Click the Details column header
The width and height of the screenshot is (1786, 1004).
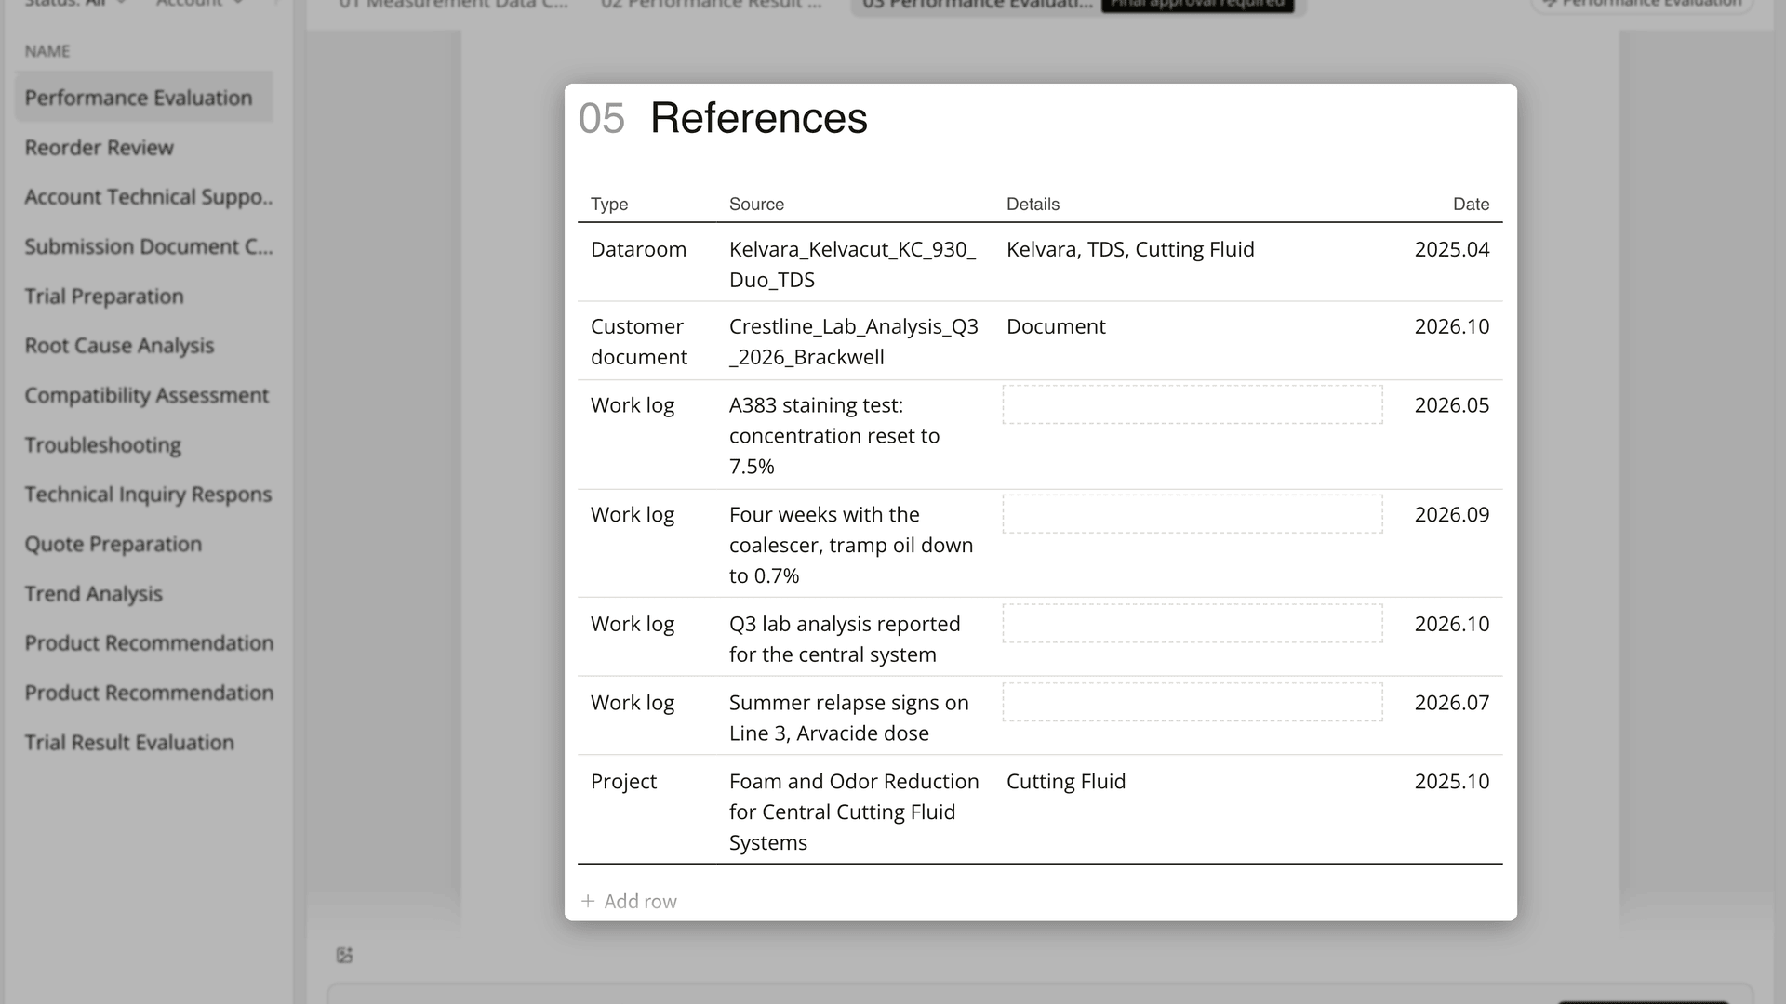point(1033,204)
